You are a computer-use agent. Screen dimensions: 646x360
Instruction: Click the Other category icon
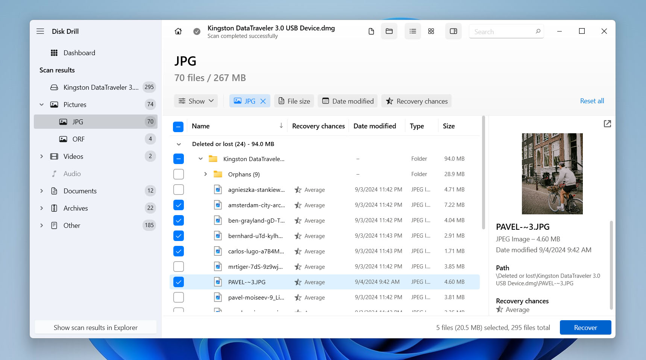click(x=54, y=226)
